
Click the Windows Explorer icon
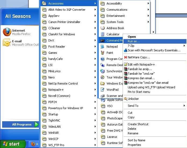pos(102,84)
